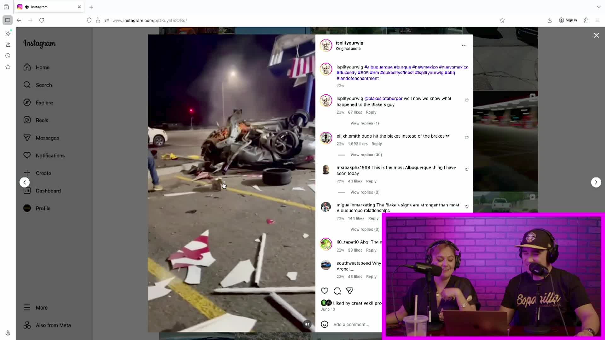The height and width of the screenshot is (340, 605).
Task: Expand View replies (1) under first comment
Action: point(365,123)
